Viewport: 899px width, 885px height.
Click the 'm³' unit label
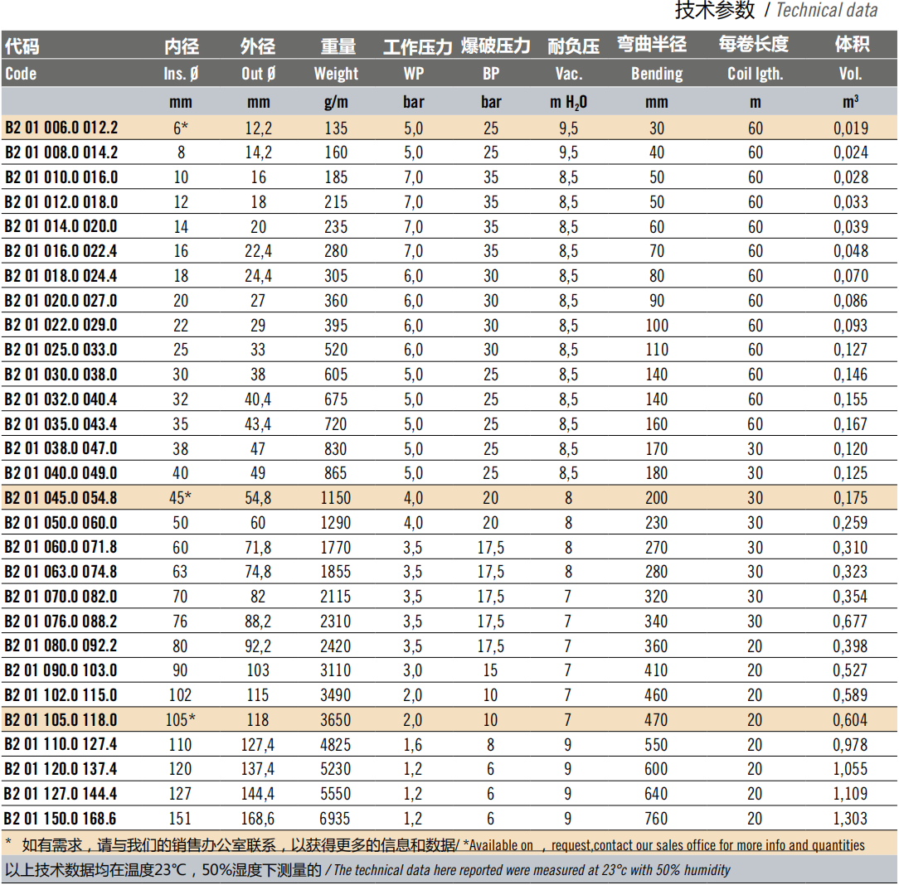(850, 101)
